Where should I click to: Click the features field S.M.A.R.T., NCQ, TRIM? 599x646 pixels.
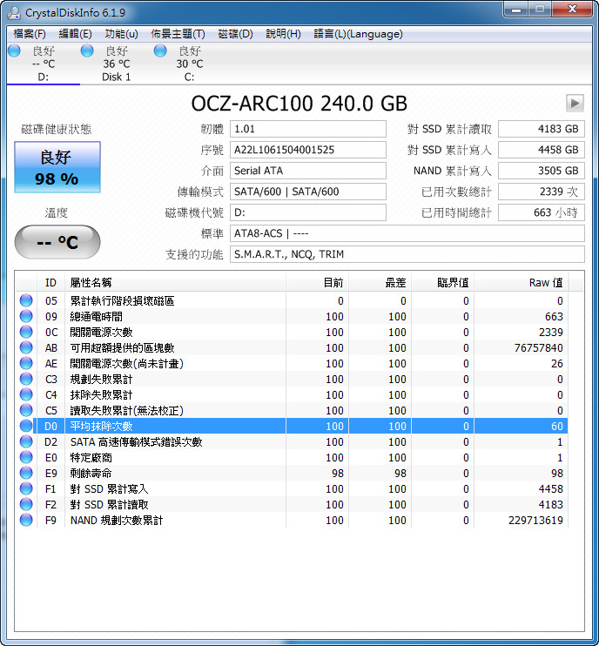[407, 254]
